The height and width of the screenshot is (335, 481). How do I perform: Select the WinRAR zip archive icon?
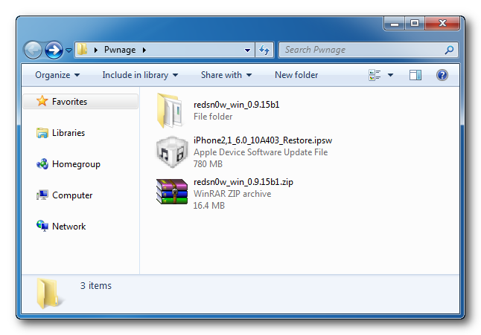[172, 192]
